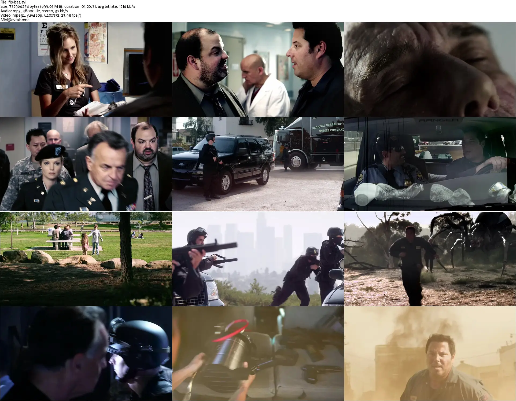Click the park picnic scene thumbnail
Image resolution: width=516 pixels, height=401 pixels.
[x=86, y=259]
